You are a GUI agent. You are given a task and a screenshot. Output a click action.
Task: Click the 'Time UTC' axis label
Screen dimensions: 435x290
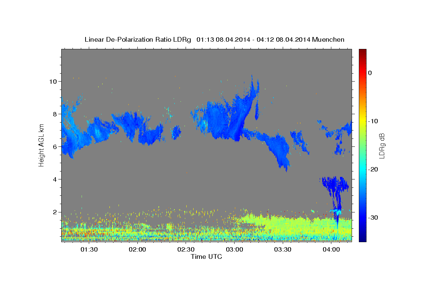[206, 257]
